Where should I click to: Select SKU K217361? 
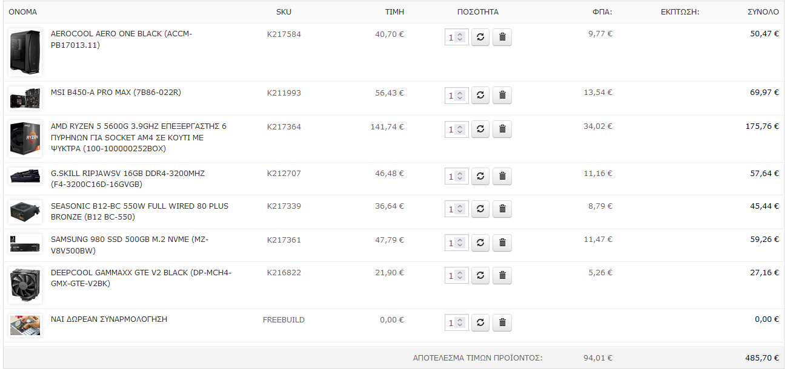[284, 240]
